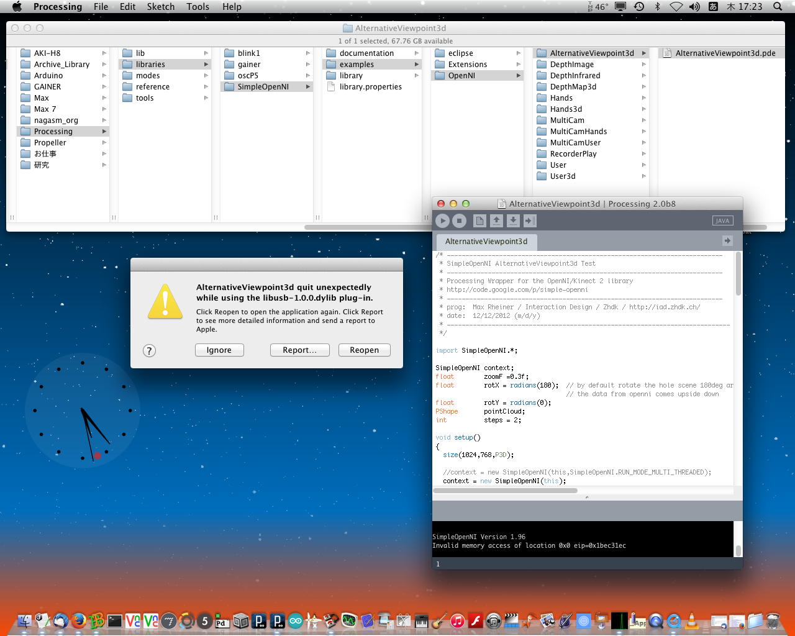Click the Reopen button
Image resolution: width=795 pixels, height=636 pixels.
pyautogui.click(x=364, y=350)
